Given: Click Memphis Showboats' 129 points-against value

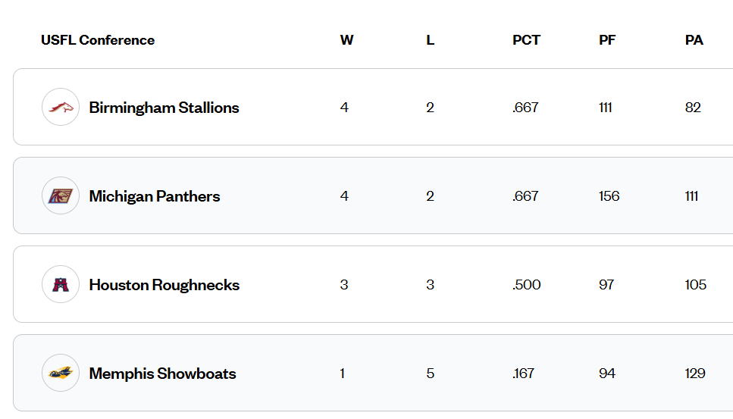Looking at the screenshot, I should click(x=694, y=374).
